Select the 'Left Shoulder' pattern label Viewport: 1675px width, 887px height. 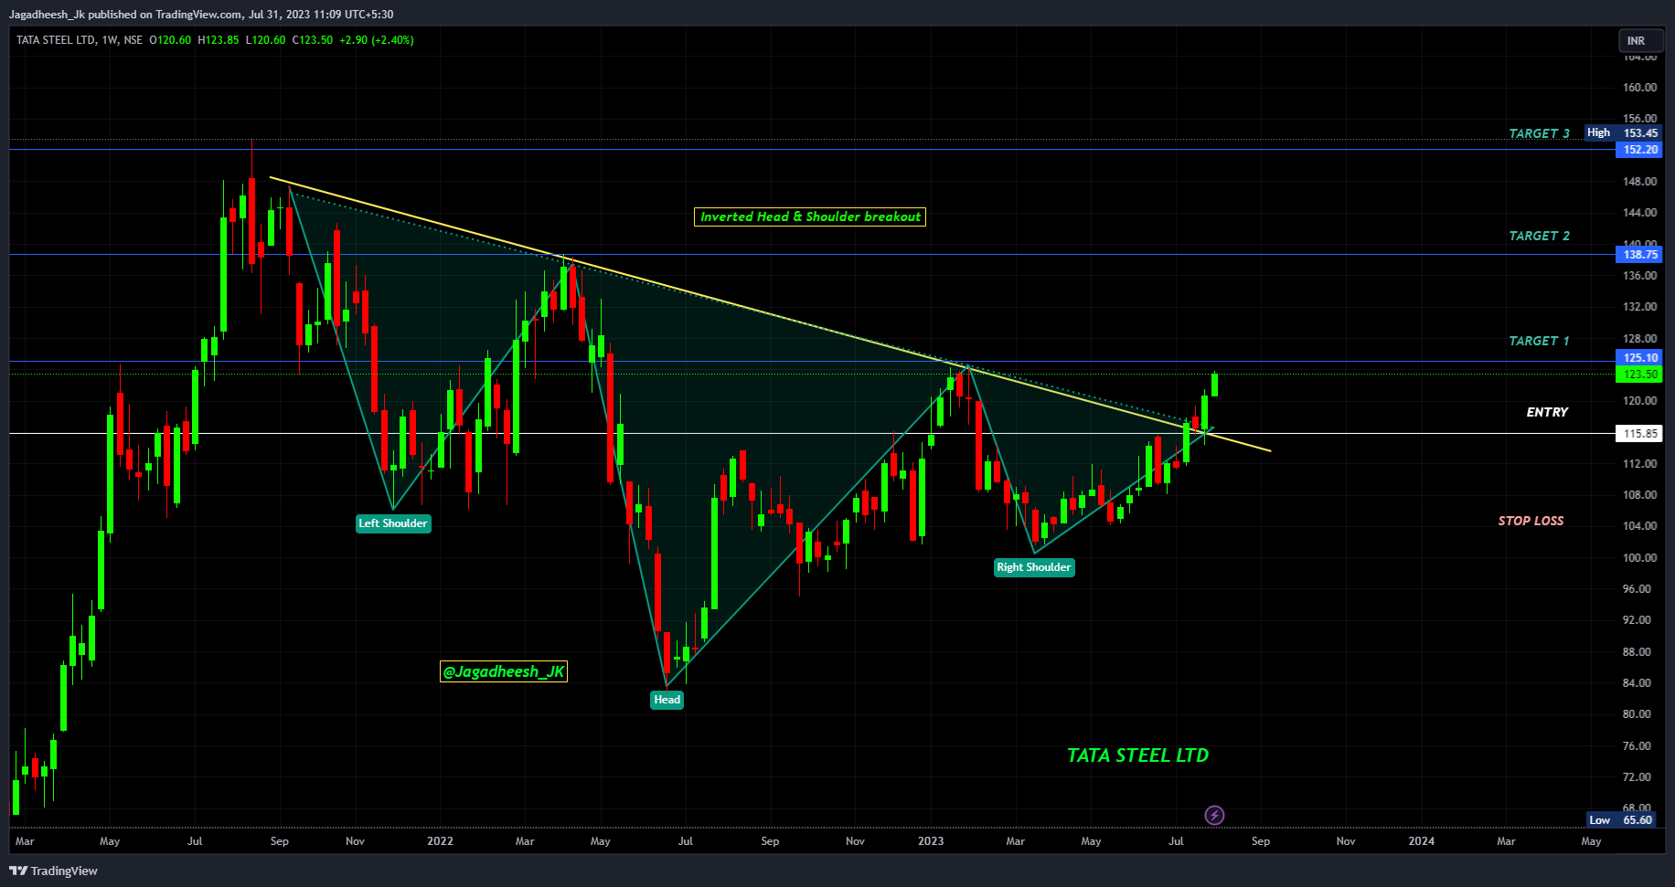(x=392, y=523)
